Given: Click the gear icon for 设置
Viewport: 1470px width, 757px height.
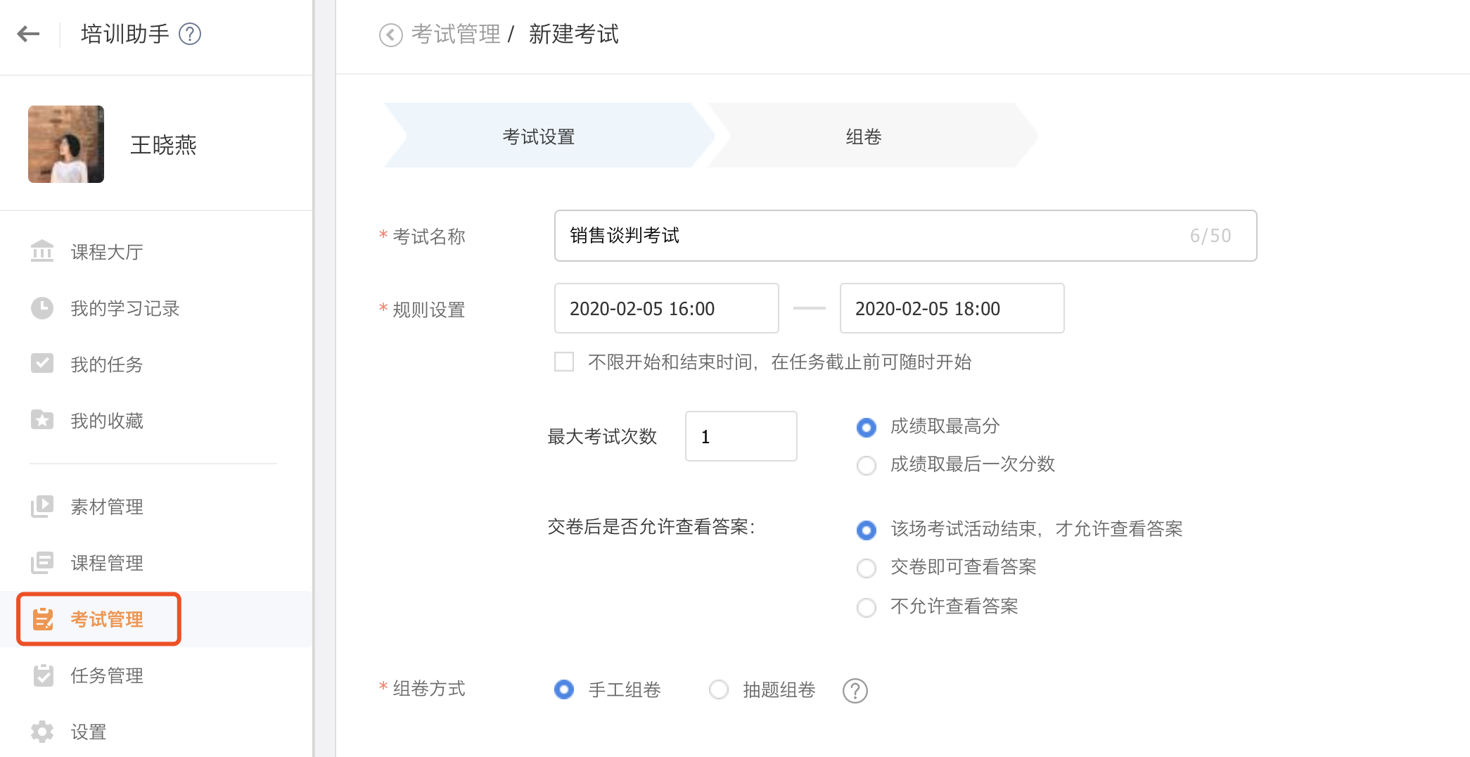Looking at the screenshot, I should pos(42,732).
